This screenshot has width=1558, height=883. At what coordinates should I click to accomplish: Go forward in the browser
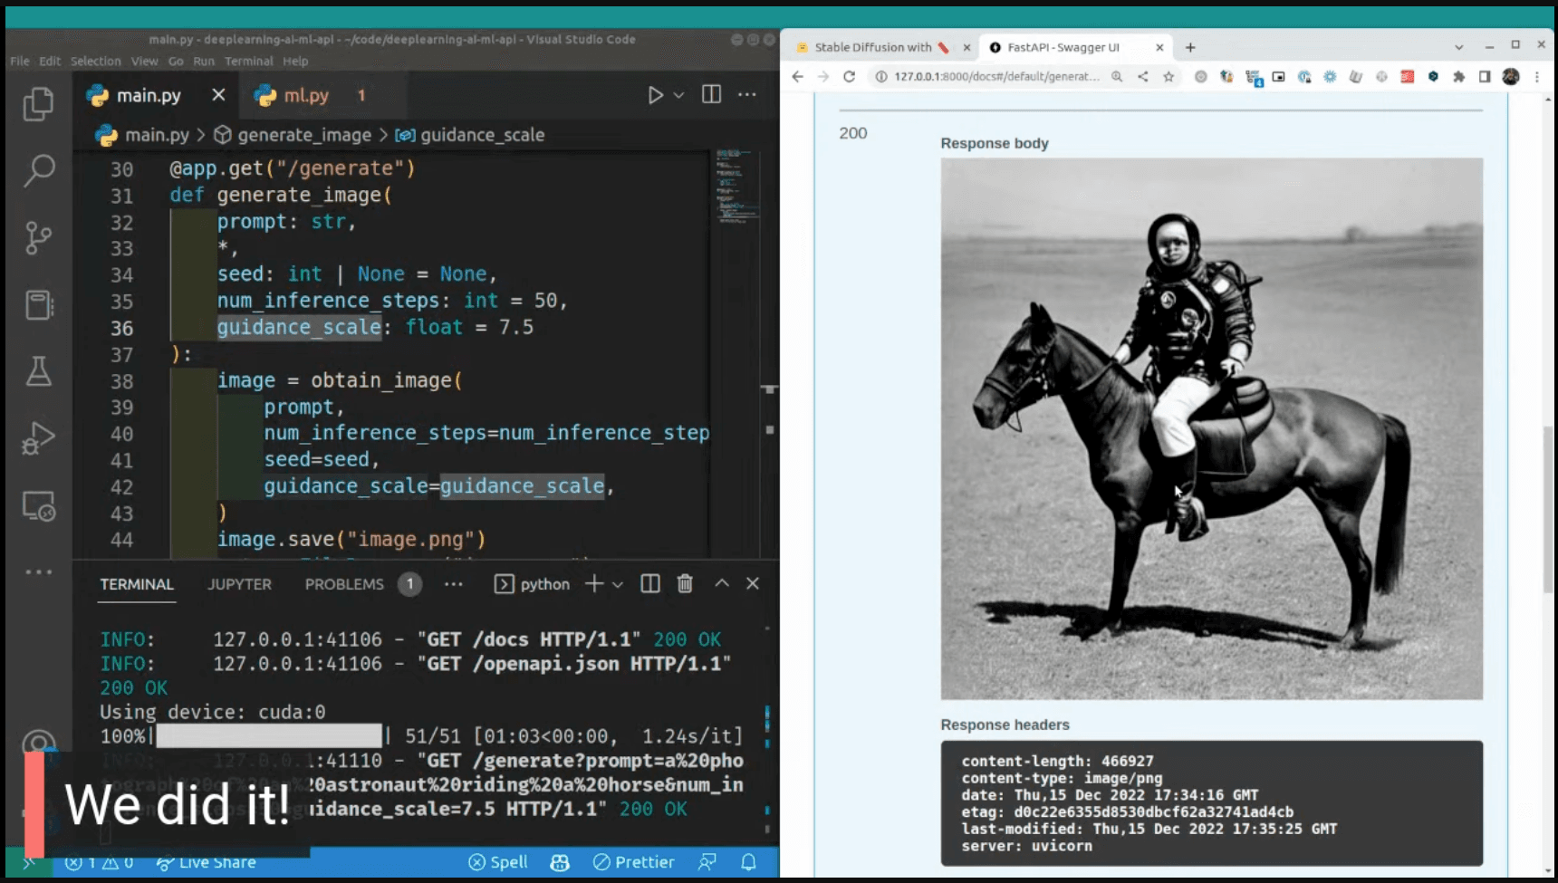point(822,77)
